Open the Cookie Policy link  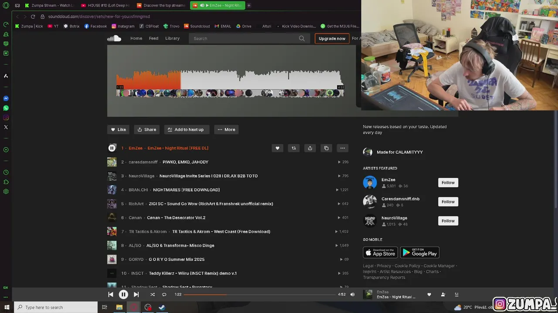click(x=407, y=266)
